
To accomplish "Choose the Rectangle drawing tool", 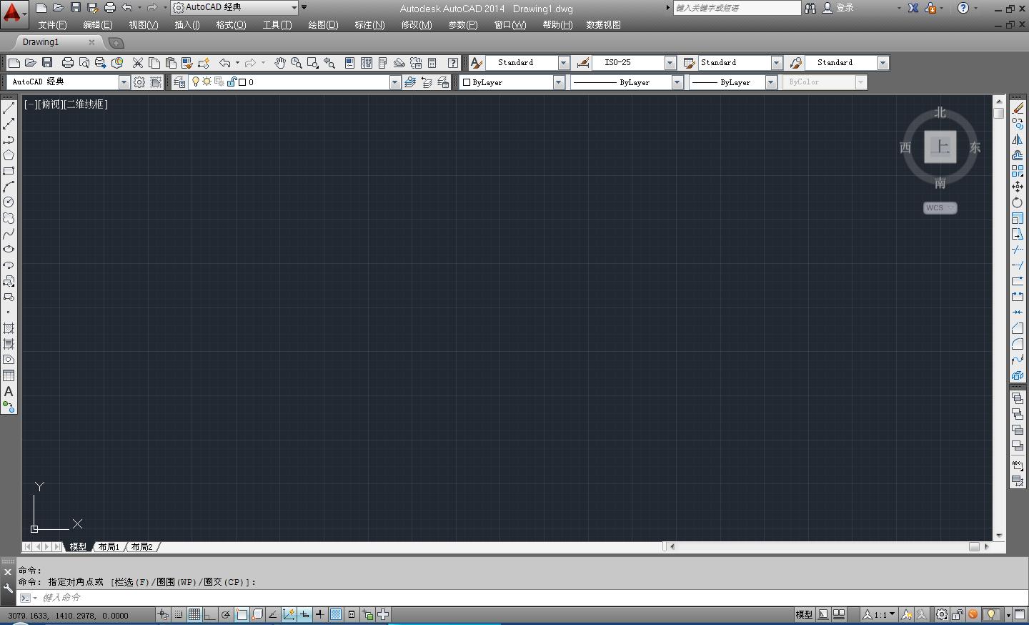I will click(9, 171).
